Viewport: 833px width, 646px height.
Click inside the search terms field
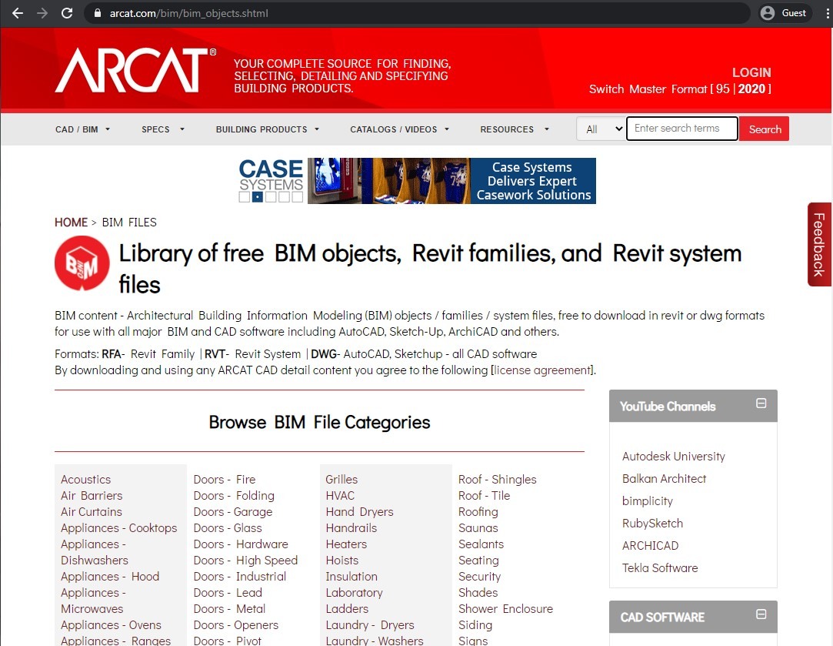(681, 129)
